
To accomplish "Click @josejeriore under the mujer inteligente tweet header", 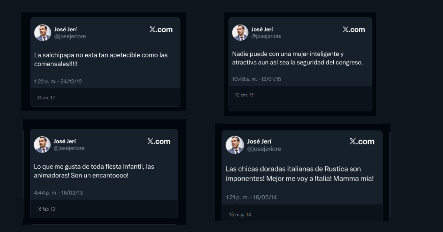I will [x=267, y=36].
